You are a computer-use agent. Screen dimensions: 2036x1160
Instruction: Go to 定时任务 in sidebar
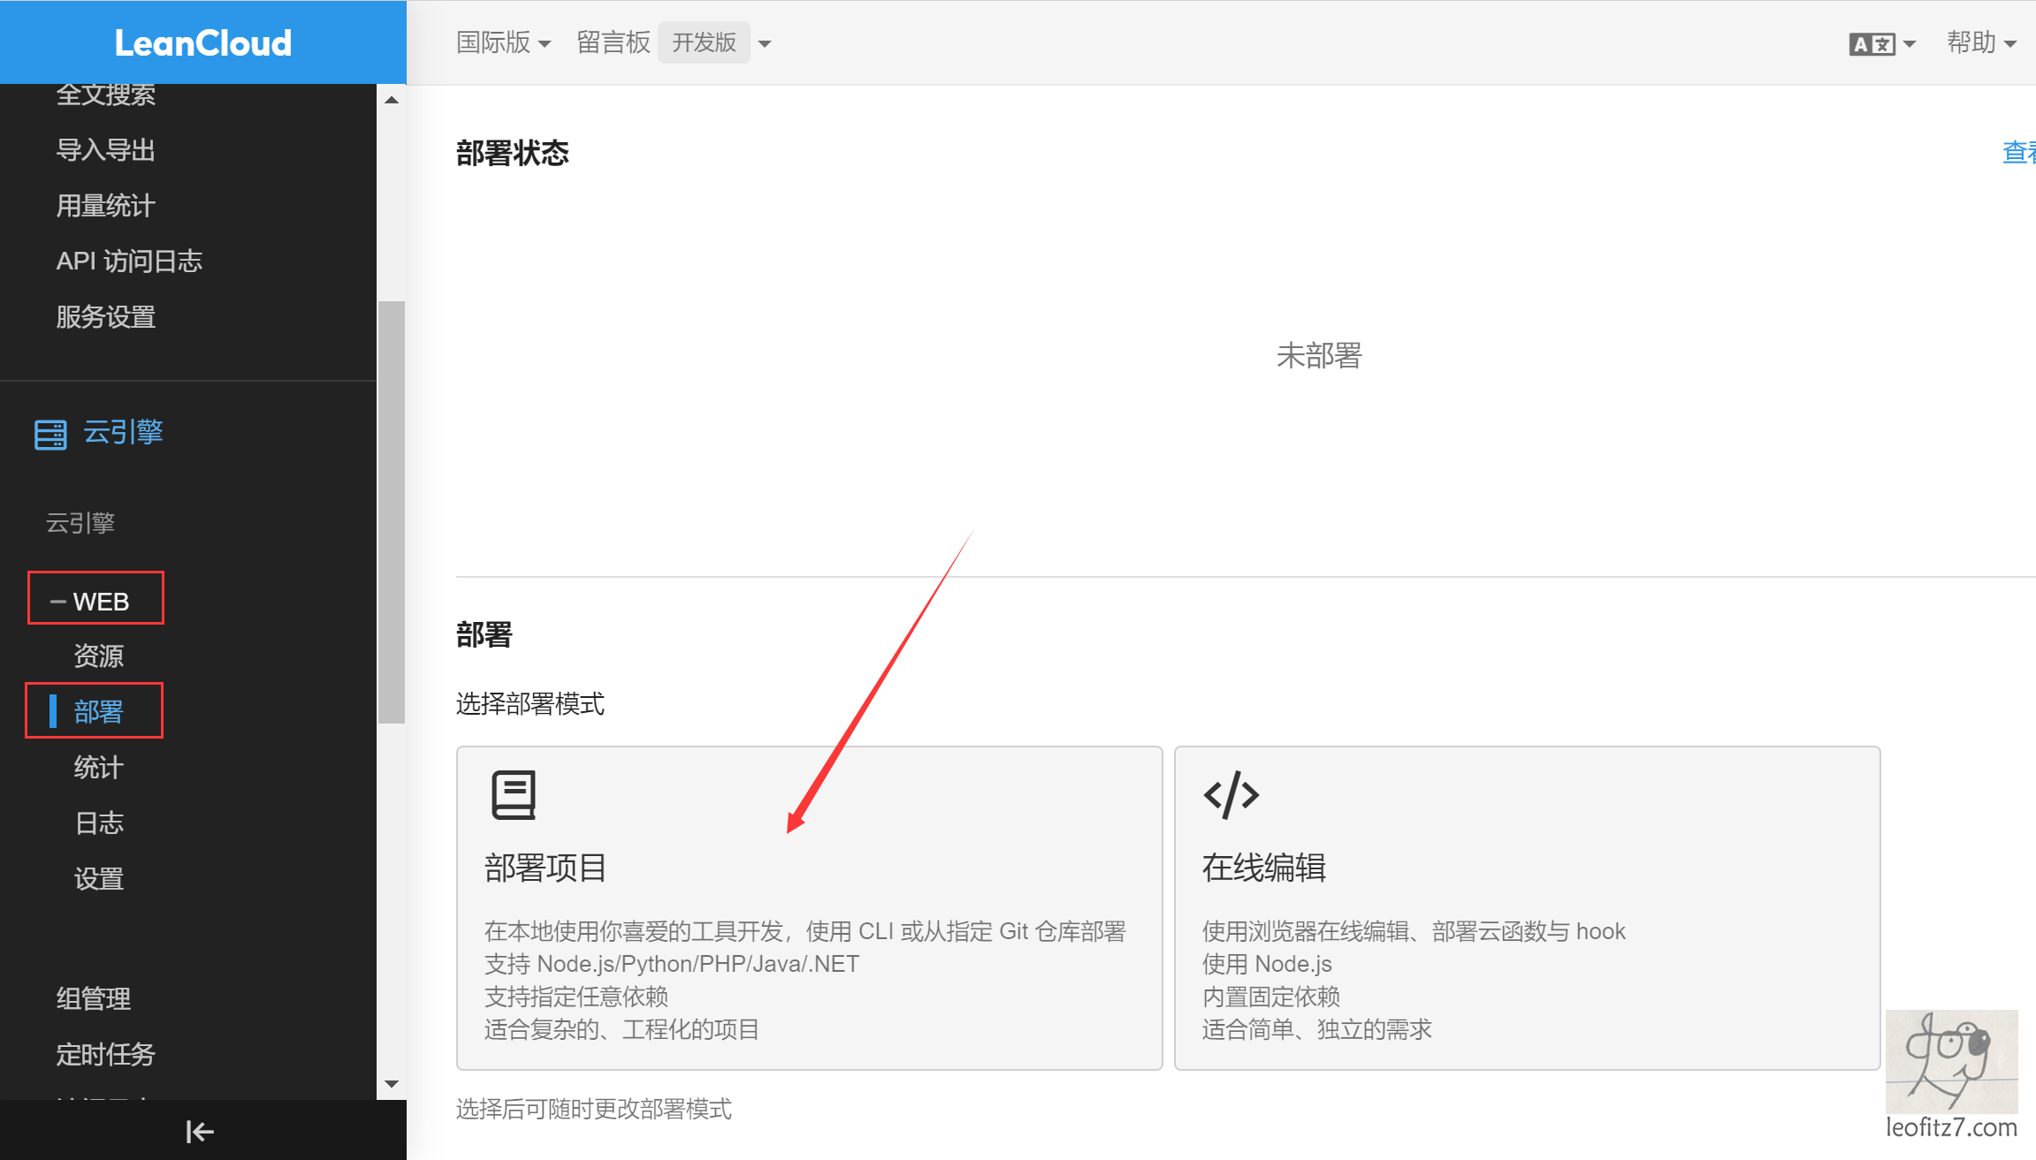[105, 1054]
